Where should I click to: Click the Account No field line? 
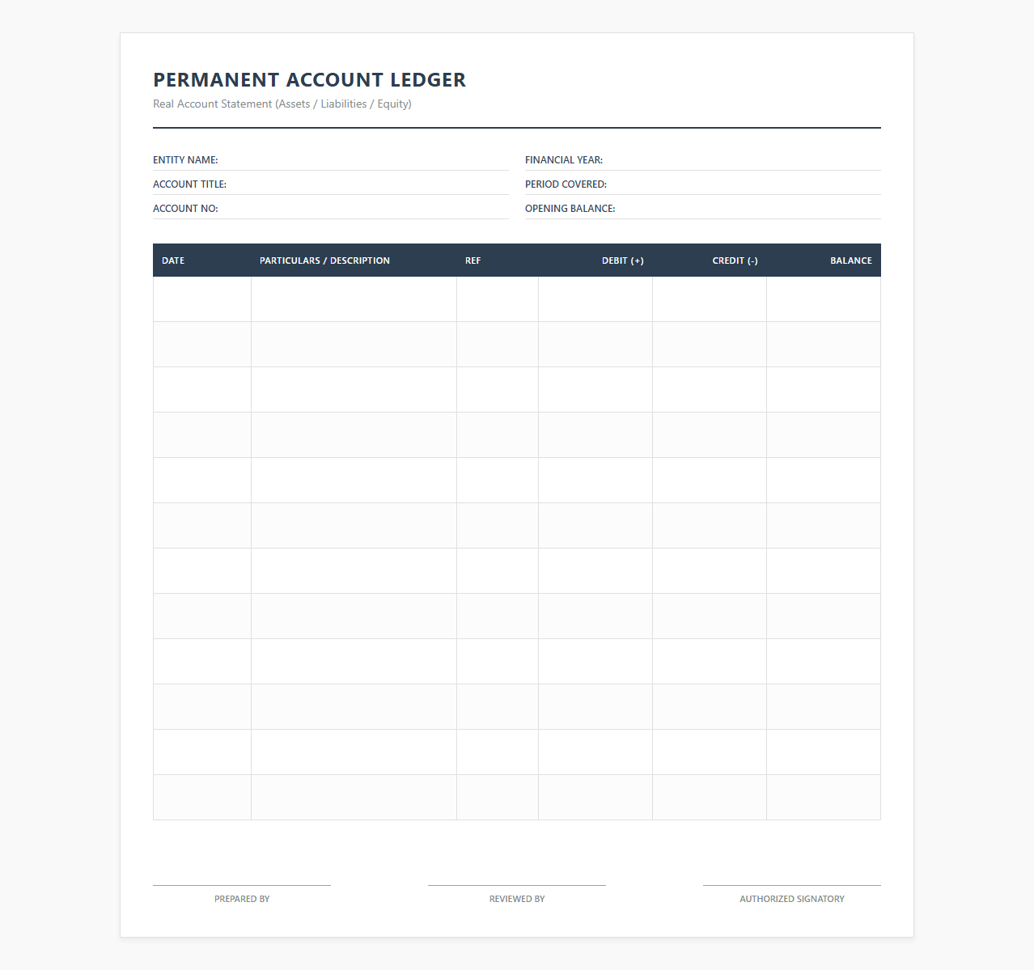click(331, 209)
